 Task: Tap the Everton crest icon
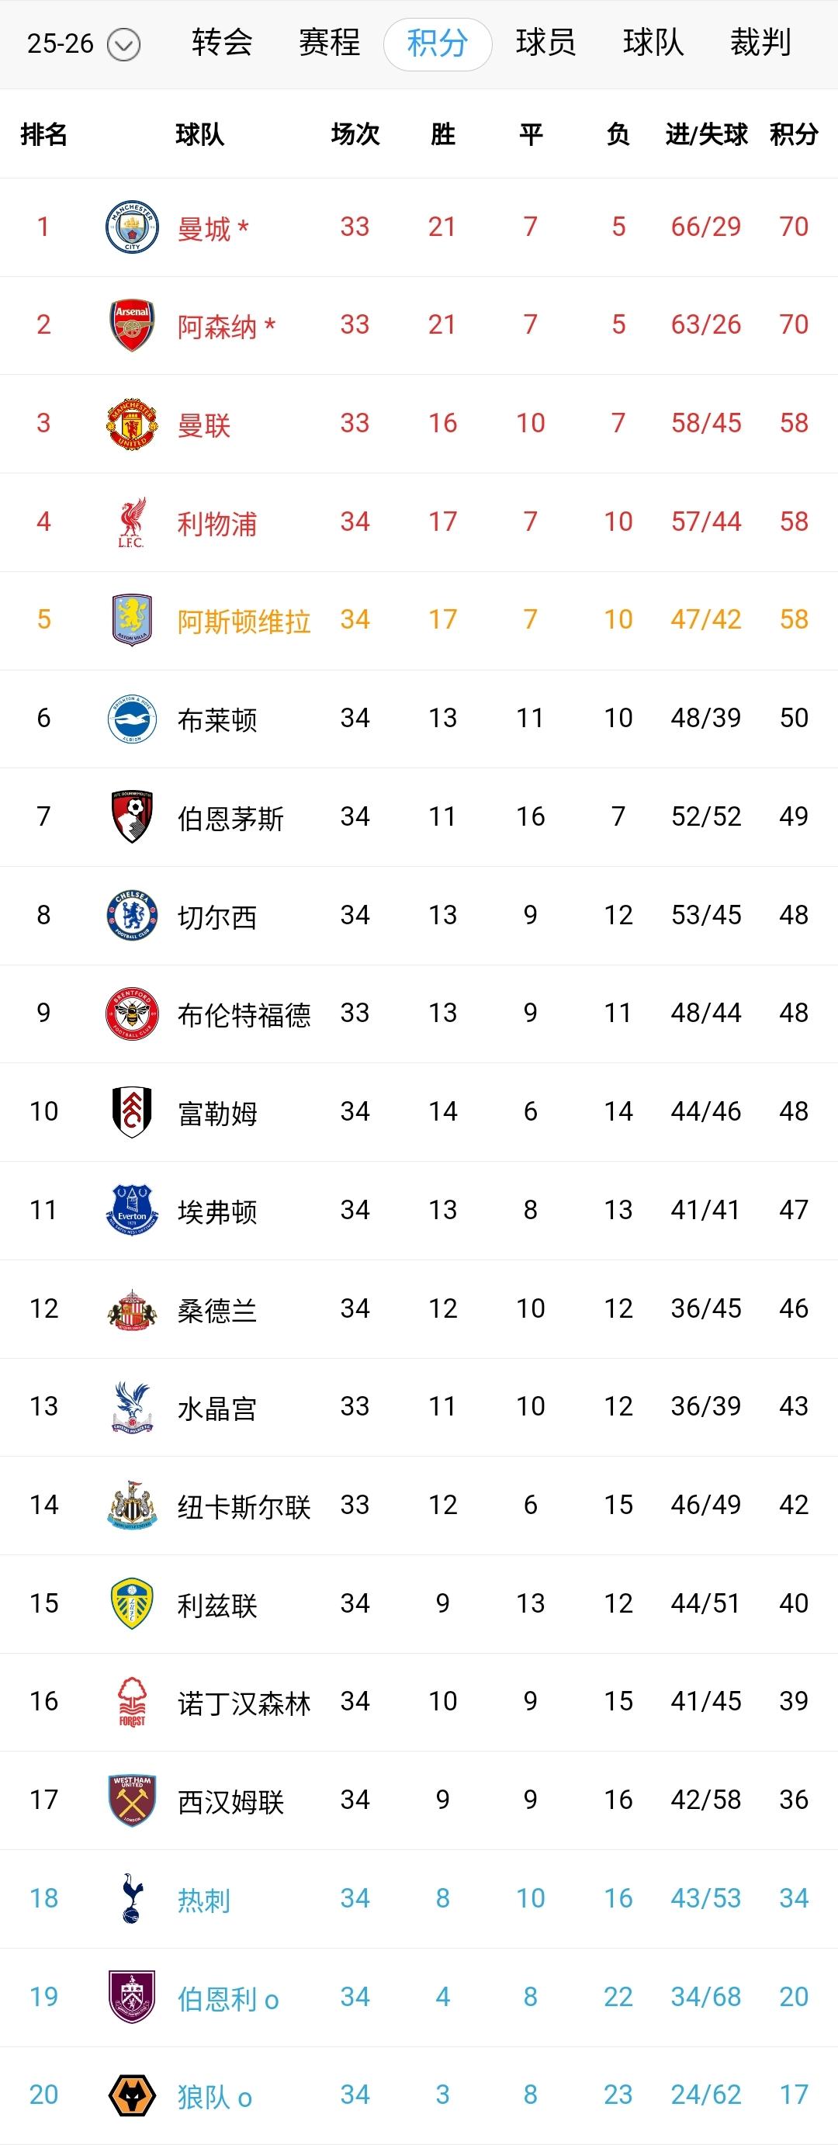click(131, 1210)
